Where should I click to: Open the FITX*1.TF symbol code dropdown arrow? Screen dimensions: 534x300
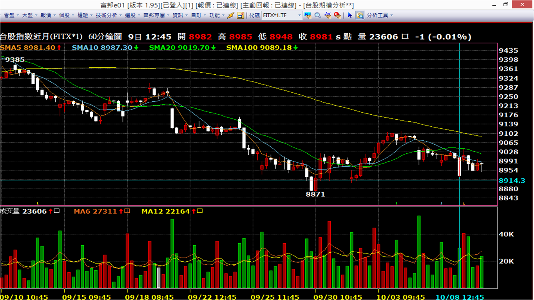300,15
